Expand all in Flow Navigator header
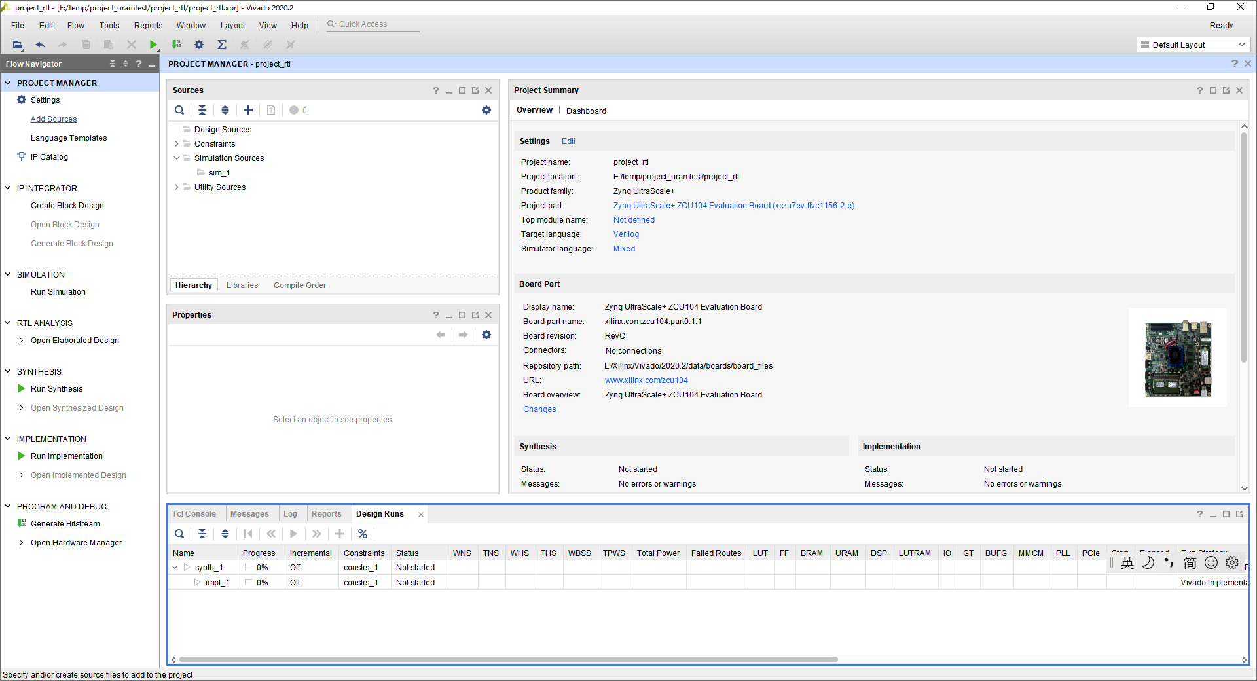 126,64
